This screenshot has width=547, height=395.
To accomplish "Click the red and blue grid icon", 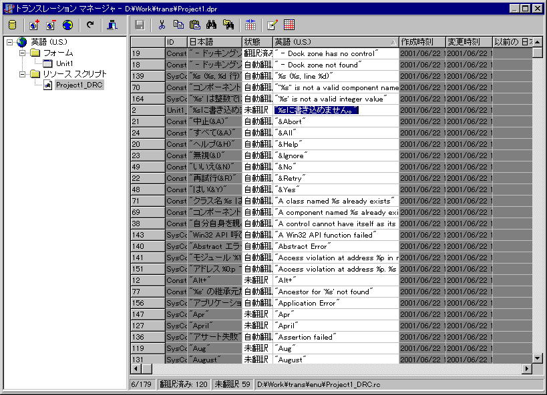I will coord(289,25).
